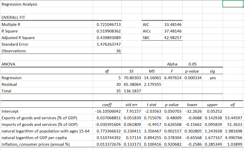Click the 'lower' column header
Image resolution: width=245 pixels, height=151 pixels.
click(192, 105)
